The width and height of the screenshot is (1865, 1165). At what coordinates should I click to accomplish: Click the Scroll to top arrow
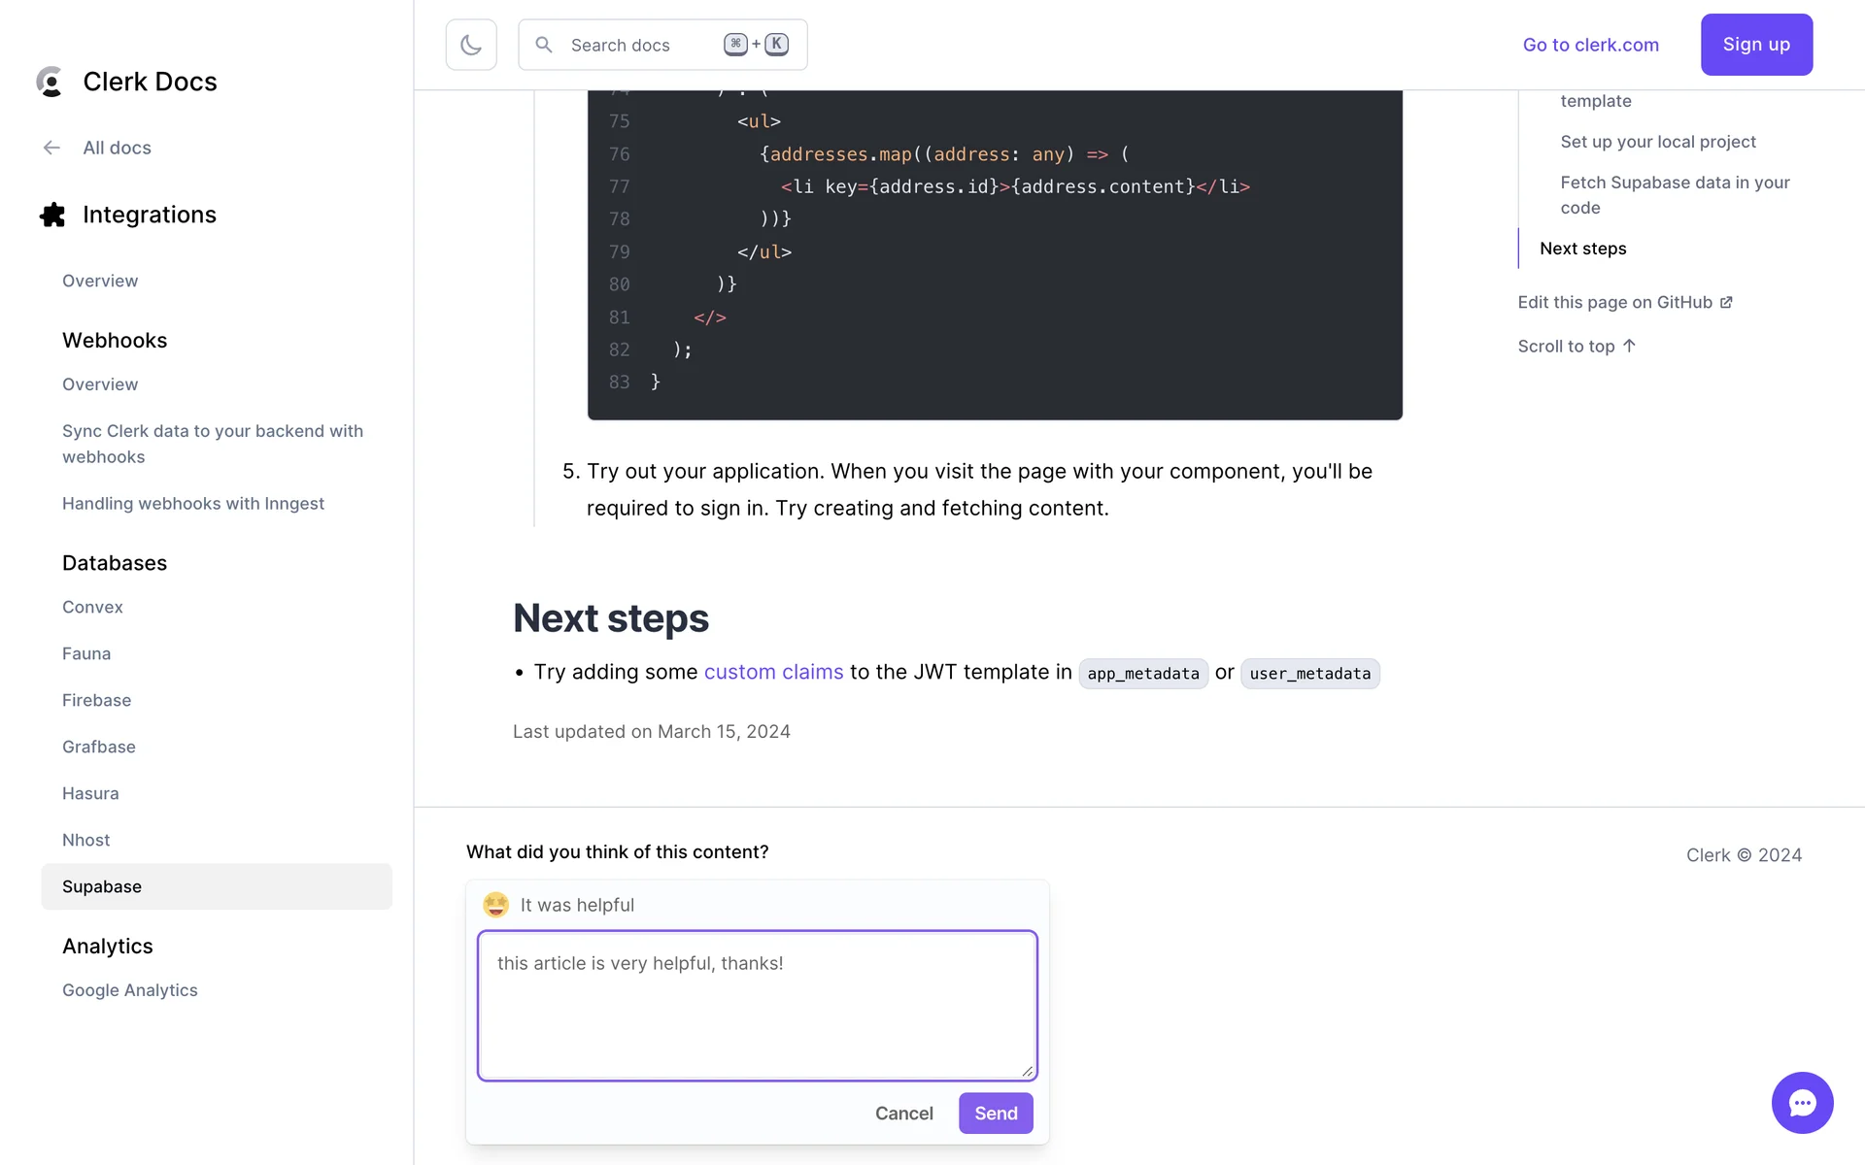click(1629, 346)
